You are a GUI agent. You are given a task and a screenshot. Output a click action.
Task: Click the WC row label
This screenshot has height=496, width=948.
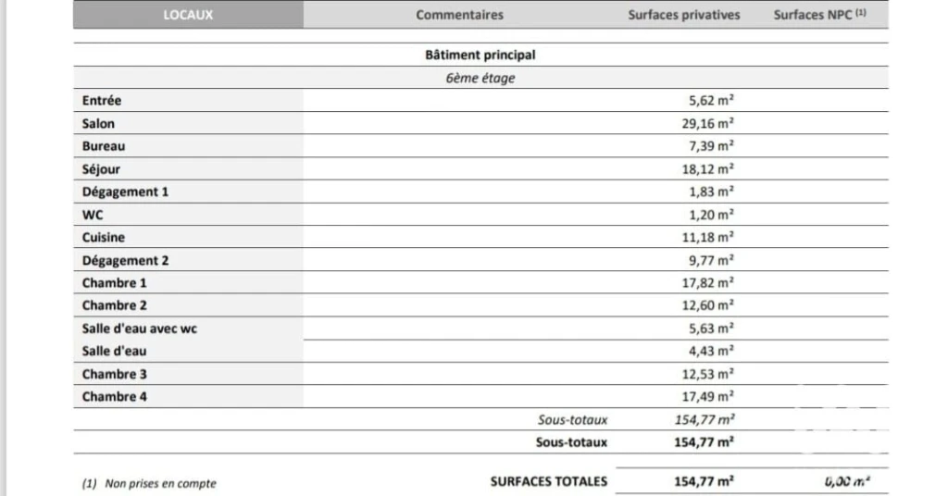tap(93, 215)
